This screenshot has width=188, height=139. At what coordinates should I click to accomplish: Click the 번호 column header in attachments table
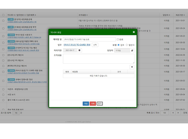pos(67,72)
